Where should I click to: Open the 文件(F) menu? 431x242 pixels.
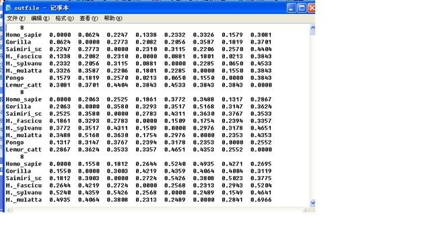pyautogui.click(x=16, y=18)
